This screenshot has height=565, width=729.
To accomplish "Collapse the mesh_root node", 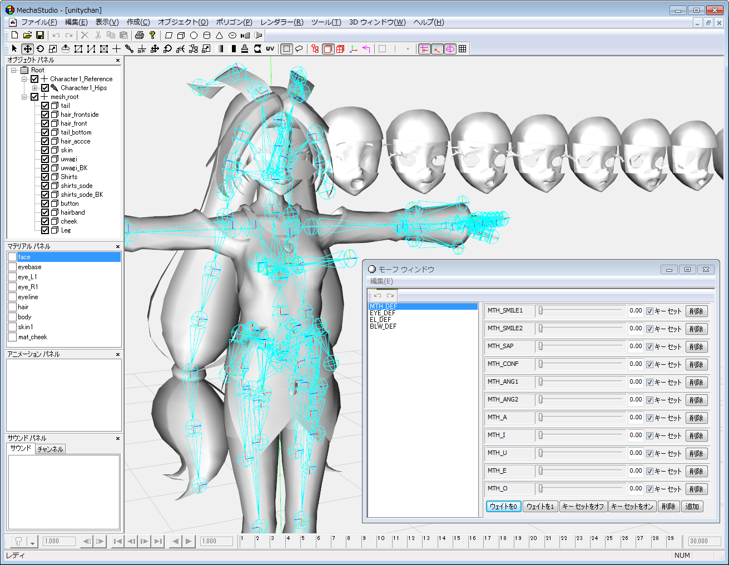I will point(24,97).
